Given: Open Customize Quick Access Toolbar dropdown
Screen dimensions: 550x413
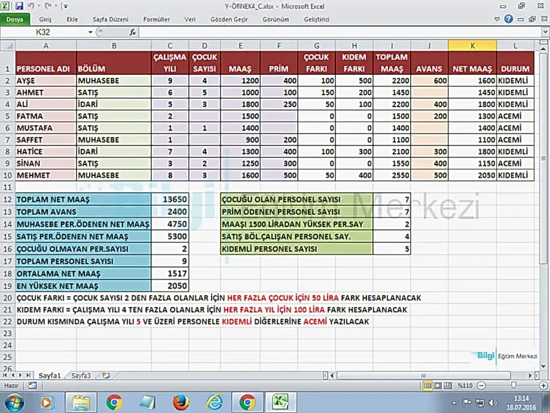Looking at the screenshot, I should pos(65,6).
